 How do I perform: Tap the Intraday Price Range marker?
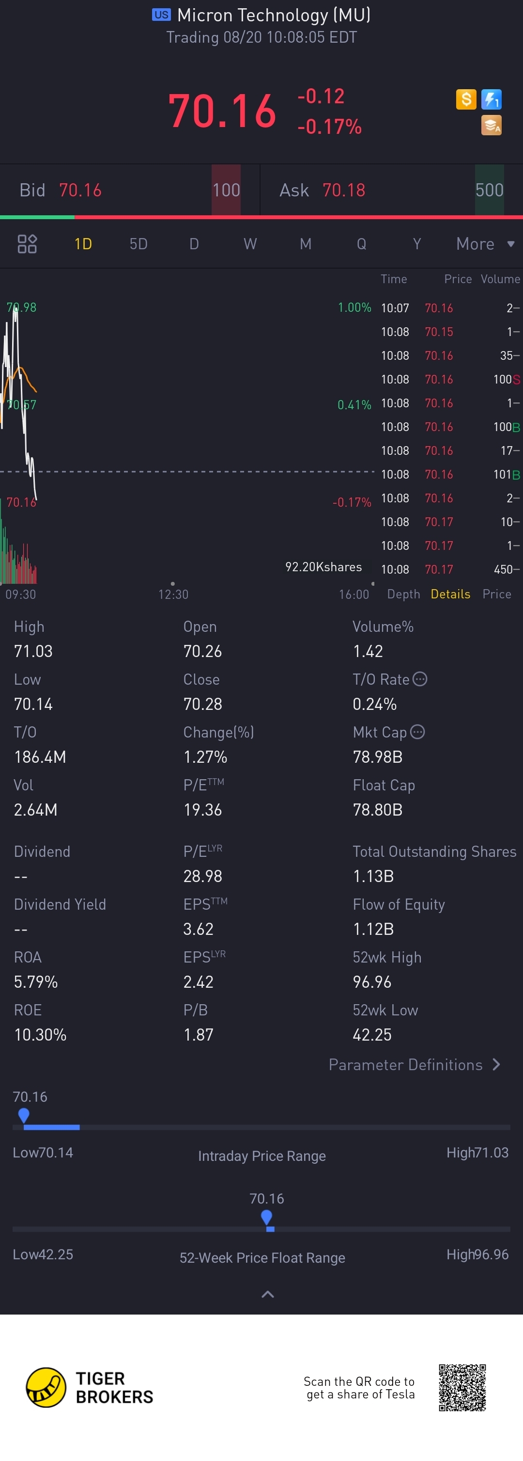24,1116
